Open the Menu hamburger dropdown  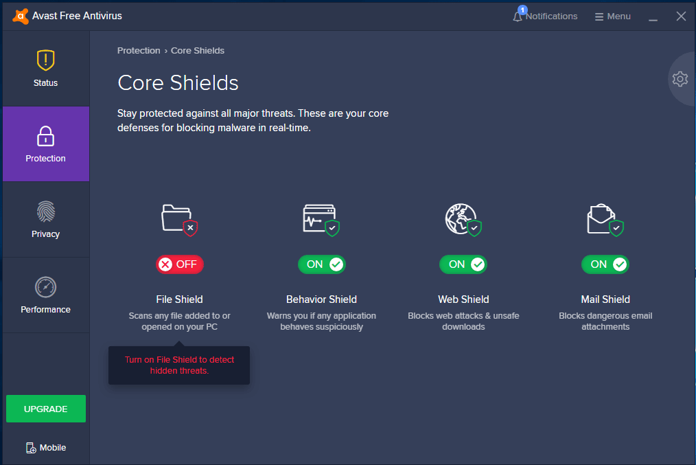tap(612, 16)
